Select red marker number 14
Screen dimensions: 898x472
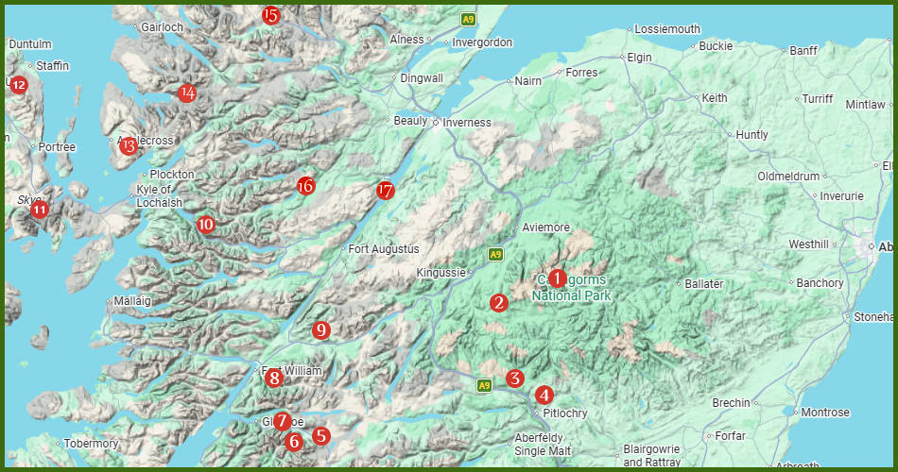[187, 93]
